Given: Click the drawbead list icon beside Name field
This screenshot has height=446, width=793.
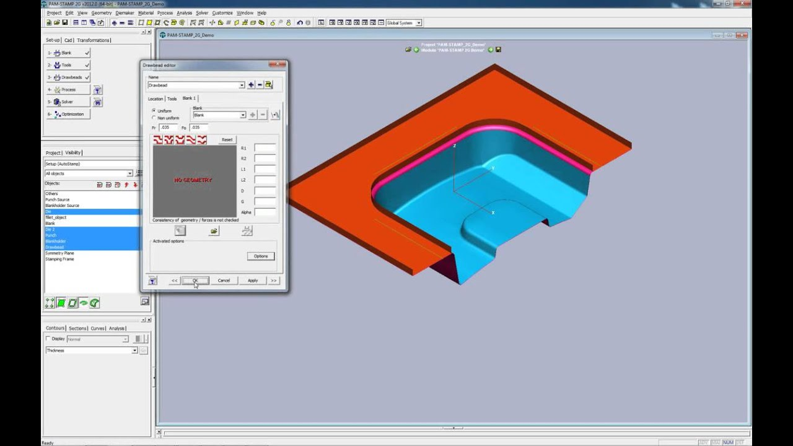Looking at the screenshot, I should pyautogui.click(x=268, y=85).
